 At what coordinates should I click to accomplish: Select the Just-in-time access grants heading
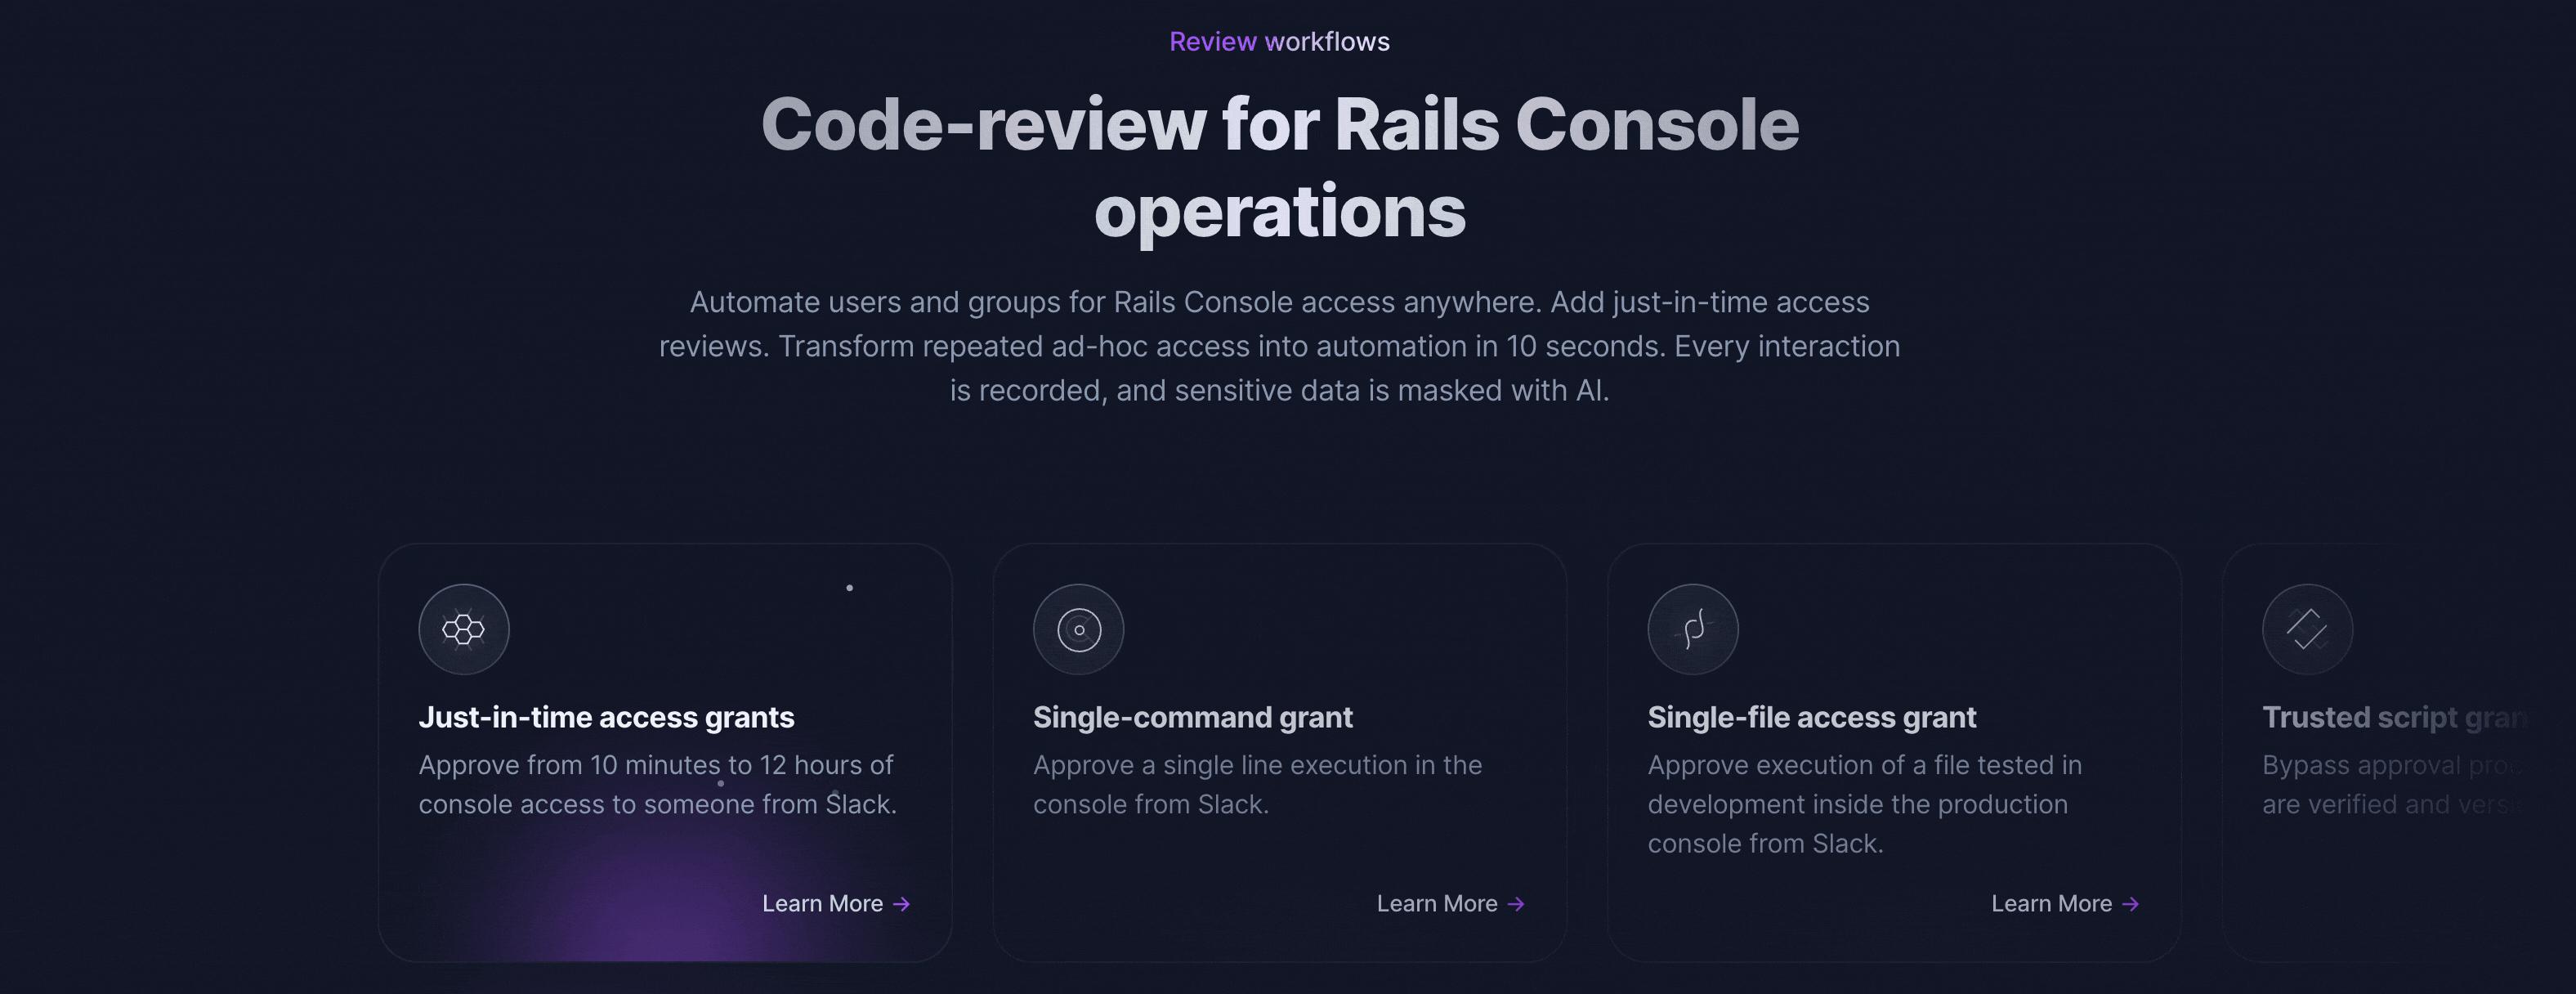click(606, 717)
